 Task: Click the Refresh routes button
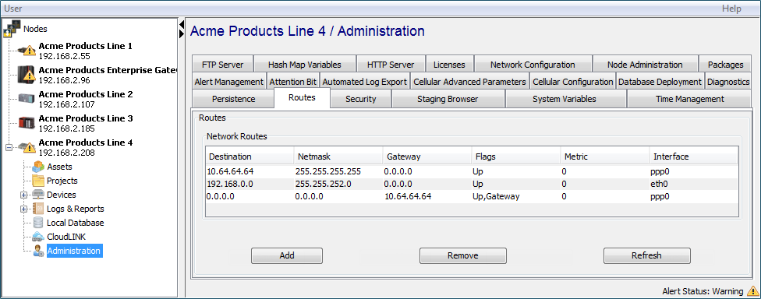(x=646, y=255)
